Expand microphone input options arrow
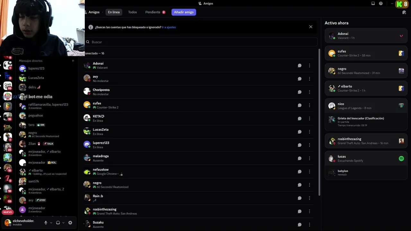This screenshot has height=231, width=411. pos(51,223)
